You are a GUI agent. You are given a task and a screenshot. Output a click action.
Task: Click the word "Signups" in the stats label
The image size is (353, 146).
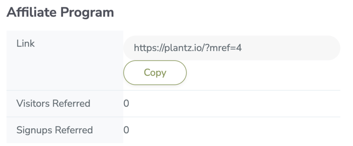point(34,130)
